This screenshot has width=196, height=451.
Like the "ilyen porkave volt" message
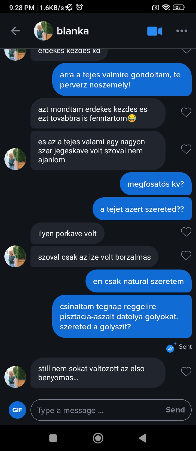pos(186,232)
